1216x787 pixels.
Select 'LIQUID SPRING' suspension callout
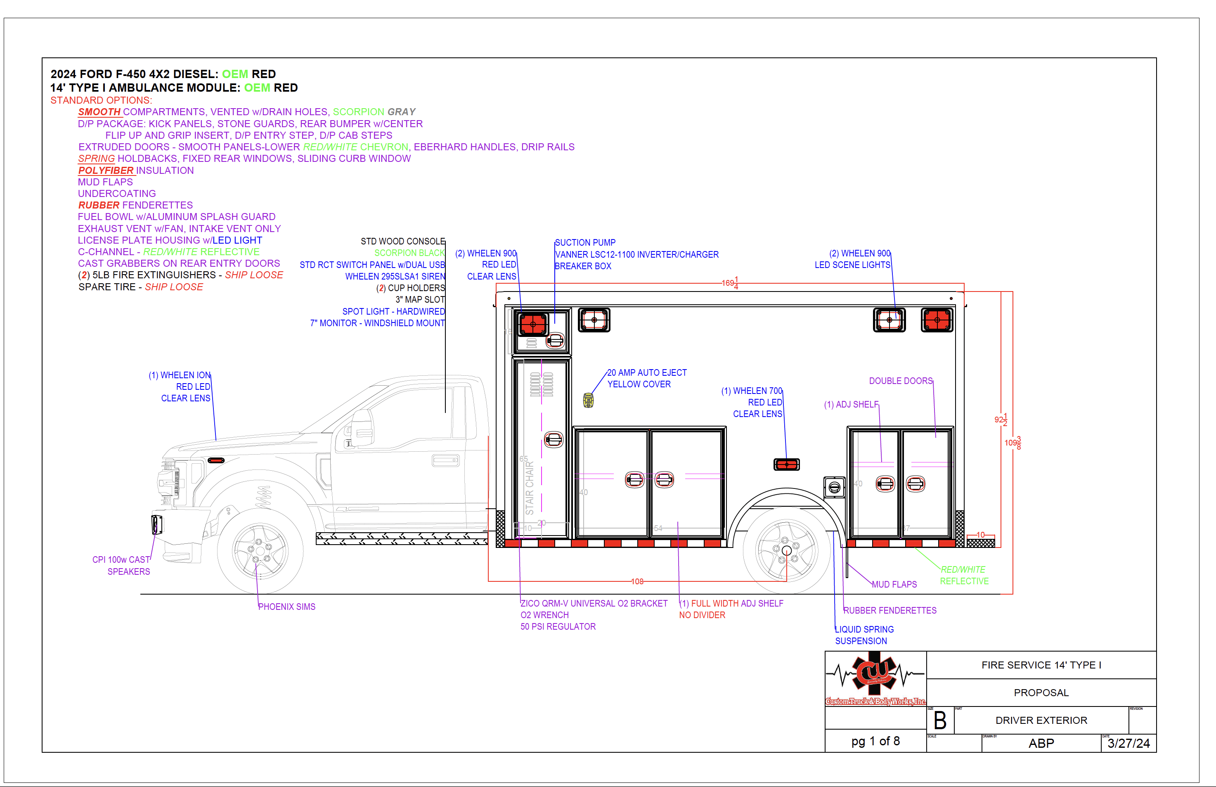(x=865, y=630)
